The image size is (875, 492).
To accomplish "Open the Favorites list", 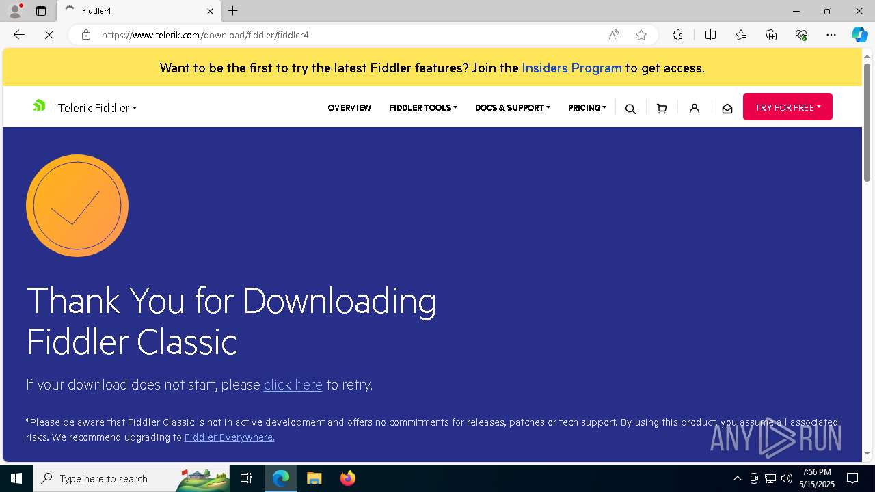I will tap(741, 35).
